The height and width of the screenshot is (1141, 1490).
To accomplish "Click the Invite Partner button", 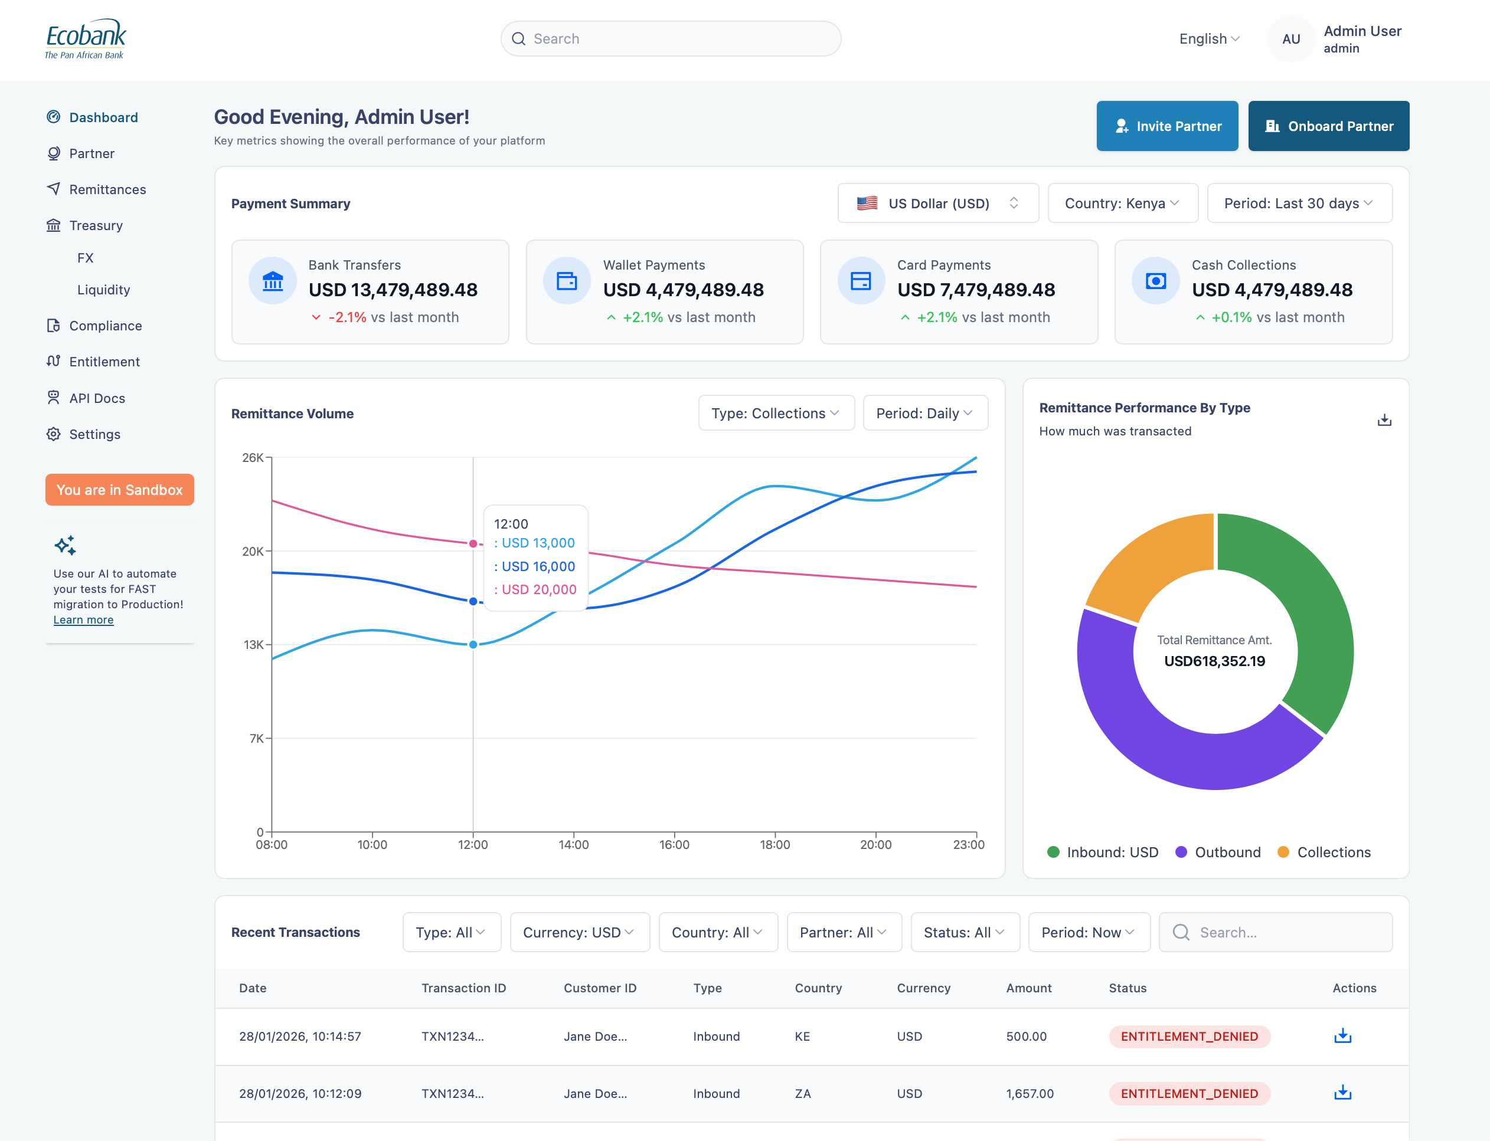I will coord(1166,126).
